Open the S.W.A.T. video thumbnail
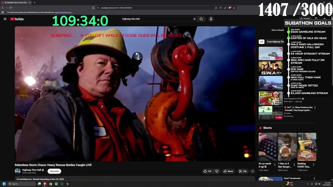The image size is (333, 187). tap(271, 68)
